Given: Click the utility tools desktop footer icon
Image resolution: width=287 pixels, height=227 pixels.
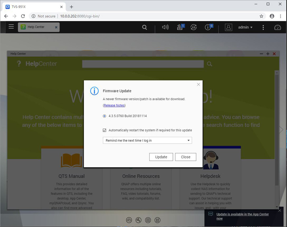Looking at the screenshot, I should click(138, 220).
